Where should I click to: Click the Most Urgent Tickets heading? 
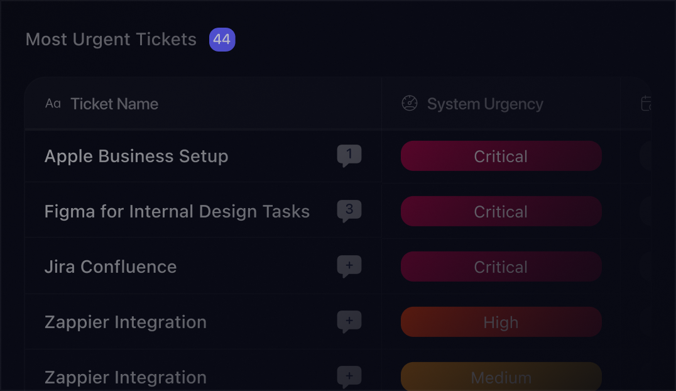pyautogui.click(x=111, y=40)
